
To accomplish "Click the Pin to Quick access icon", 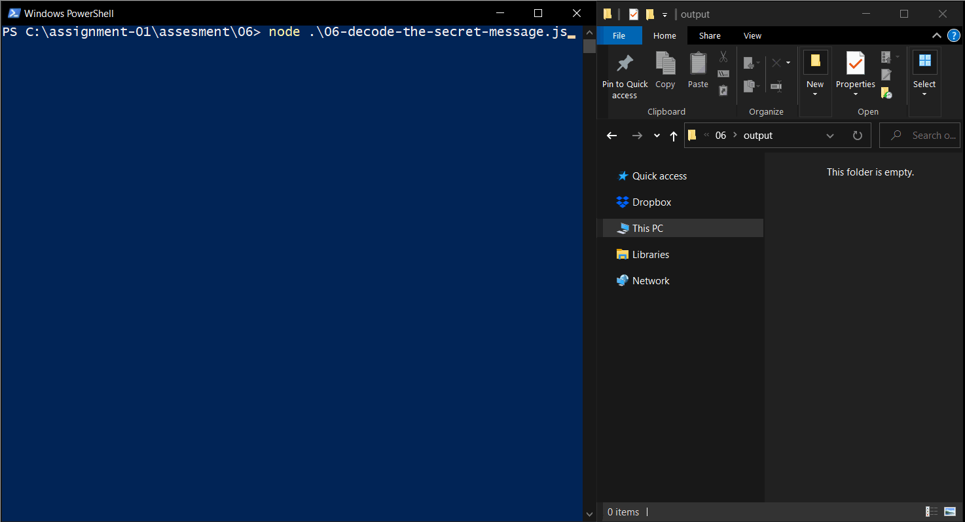I will pos(625,64).
